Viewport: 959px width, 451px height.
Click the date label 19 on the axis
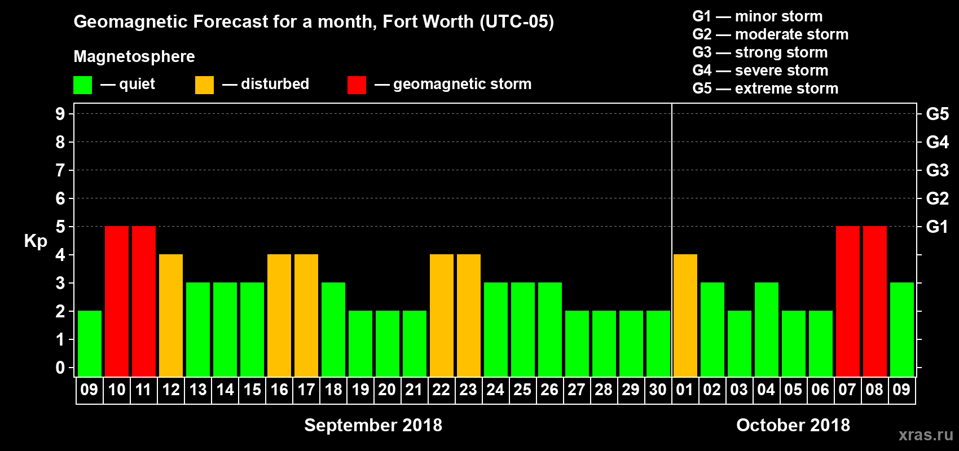360,390
